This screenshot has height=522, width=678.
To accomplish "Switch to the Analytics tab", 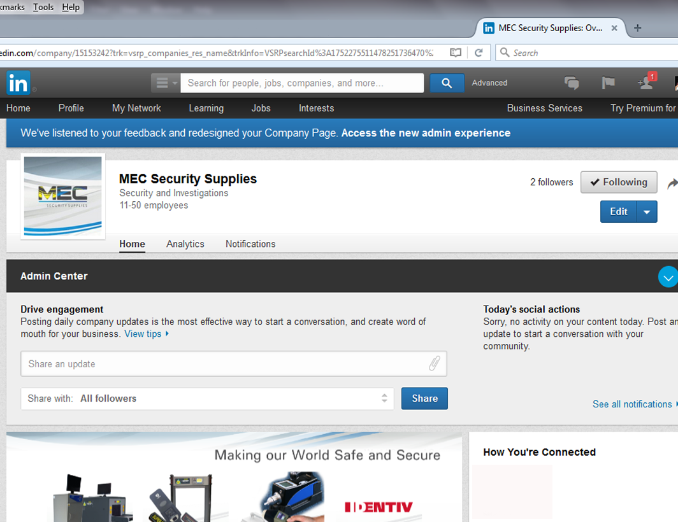I will point(185,244).
